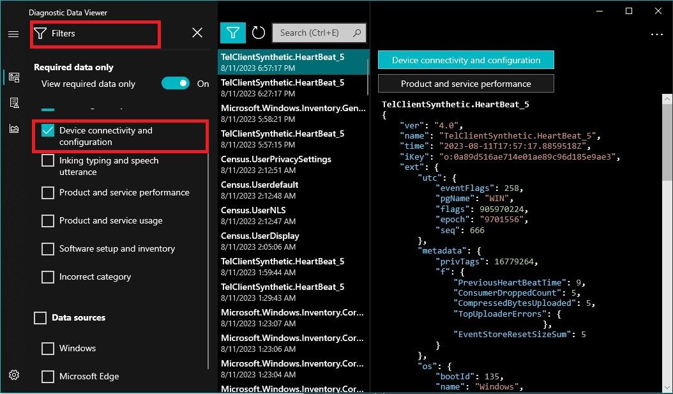Image resolution: width=673 pixels, height=394 pixels.
Task: Open Settings via the gear icon
Action: (13, 375)
